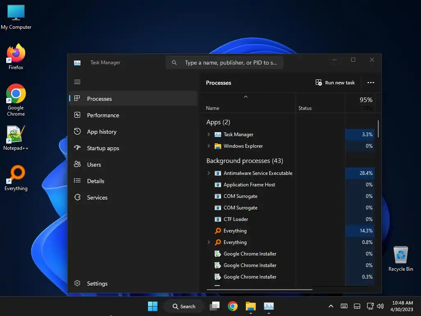Click the Performance sidebar icon
The image size is (421, 316).
point(77,115)
